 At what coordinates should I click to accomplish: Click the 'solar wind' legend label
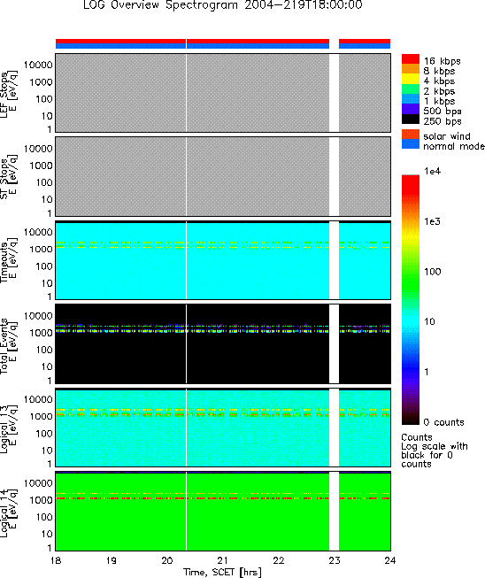pos(447,136)
